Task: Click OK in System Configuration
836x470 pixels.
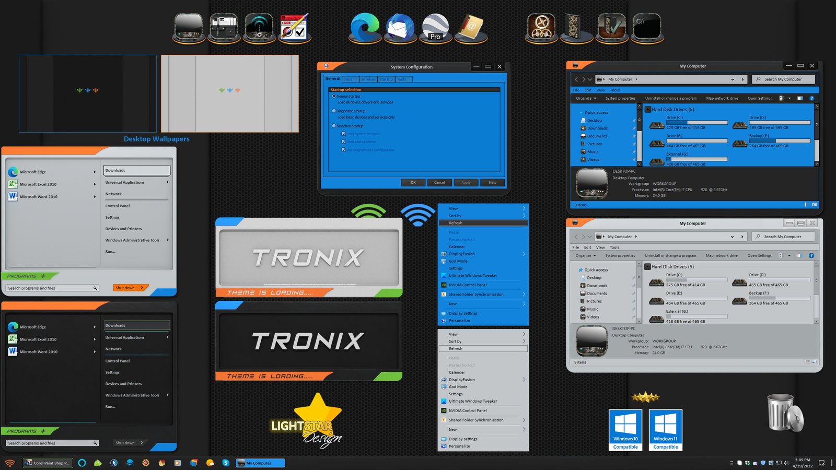Action: tap(413, 182)
